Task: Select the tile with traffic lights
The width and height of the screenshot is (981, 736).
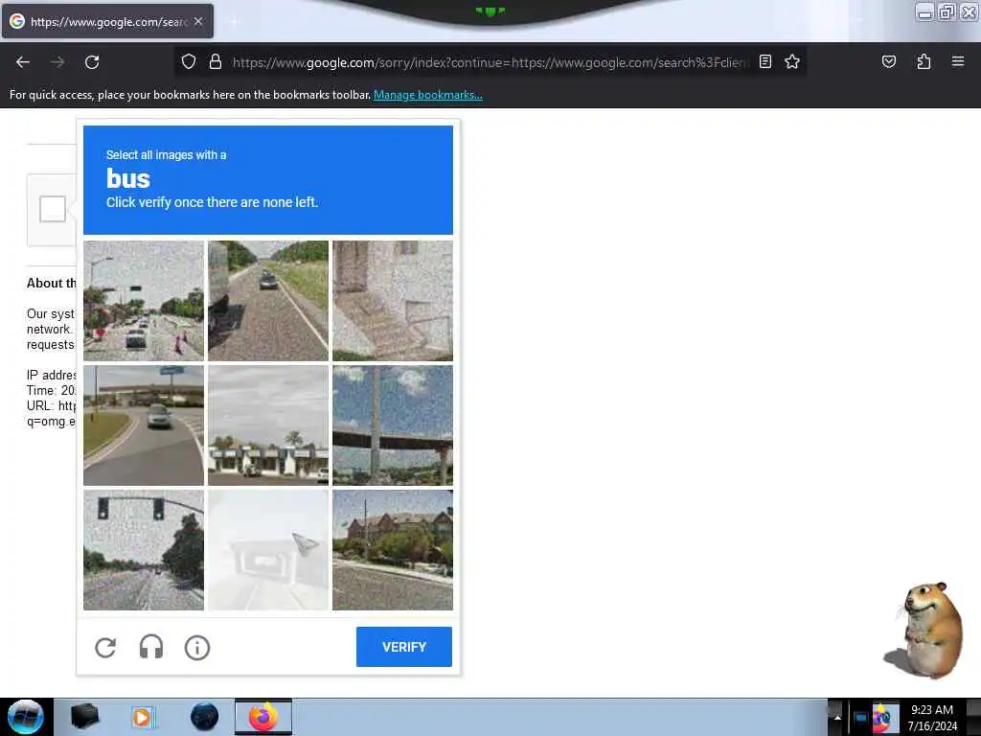Action: point(144,550)
